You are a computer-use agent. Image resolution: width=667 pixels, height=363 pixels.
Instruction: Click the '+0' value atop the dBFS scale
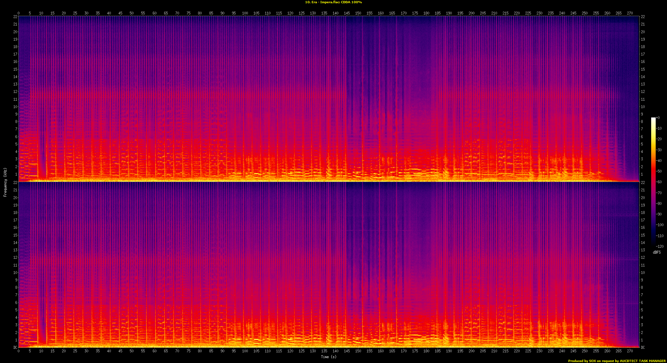(658, 118)
